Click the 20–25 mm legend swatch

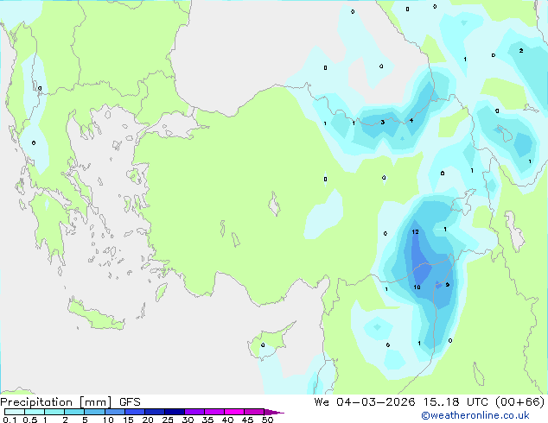click(155, 412)
